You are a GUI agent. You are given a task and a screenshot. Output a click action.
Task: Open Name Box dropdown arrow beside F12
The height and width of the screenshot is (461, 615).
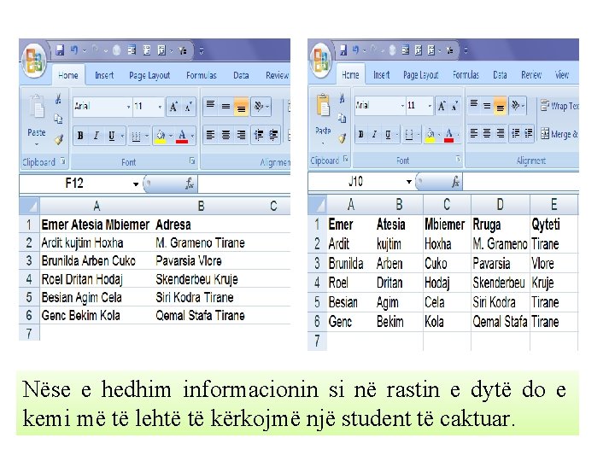(x=136, y=184)
